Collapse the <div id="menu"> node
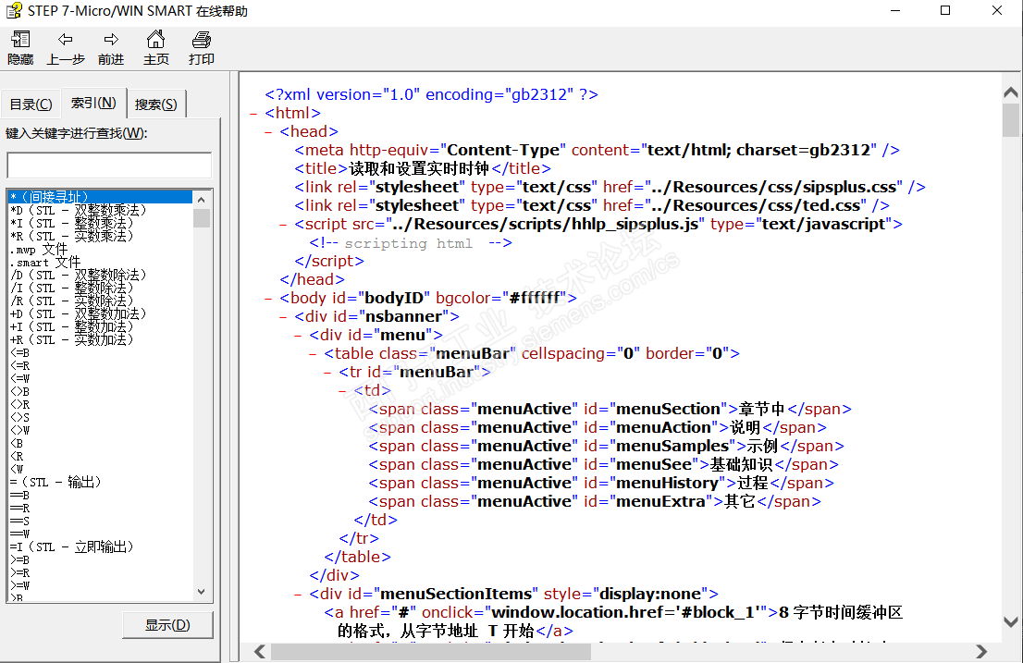1023x663 pixels. 298,335
